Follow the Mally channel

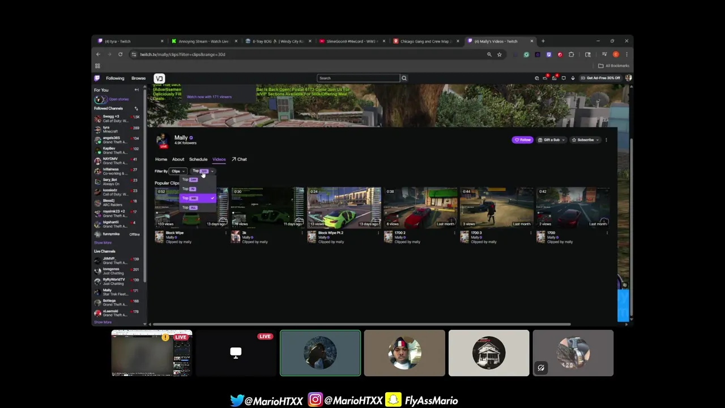click(522, 140)
